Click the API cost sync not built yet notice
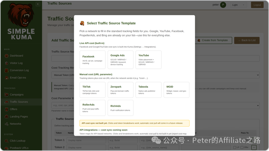Screen dimensions: 269x151 134,123
